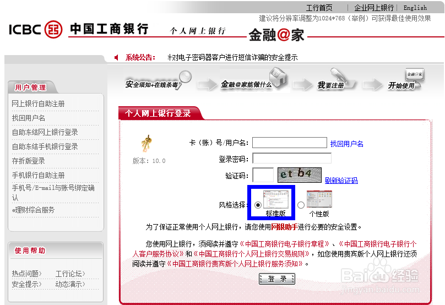Select the 个性版 style radio button

pos(301,205)
